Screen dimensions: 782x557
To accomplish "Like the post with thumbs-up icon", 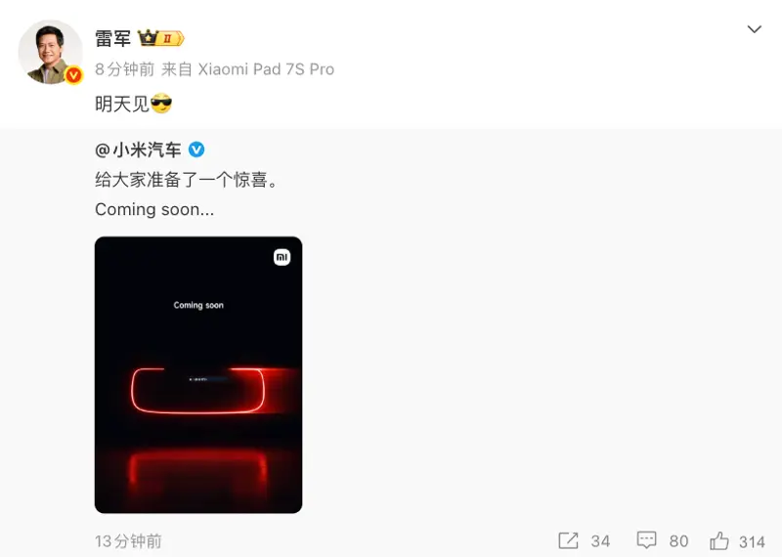I will (x=719, y=540).
